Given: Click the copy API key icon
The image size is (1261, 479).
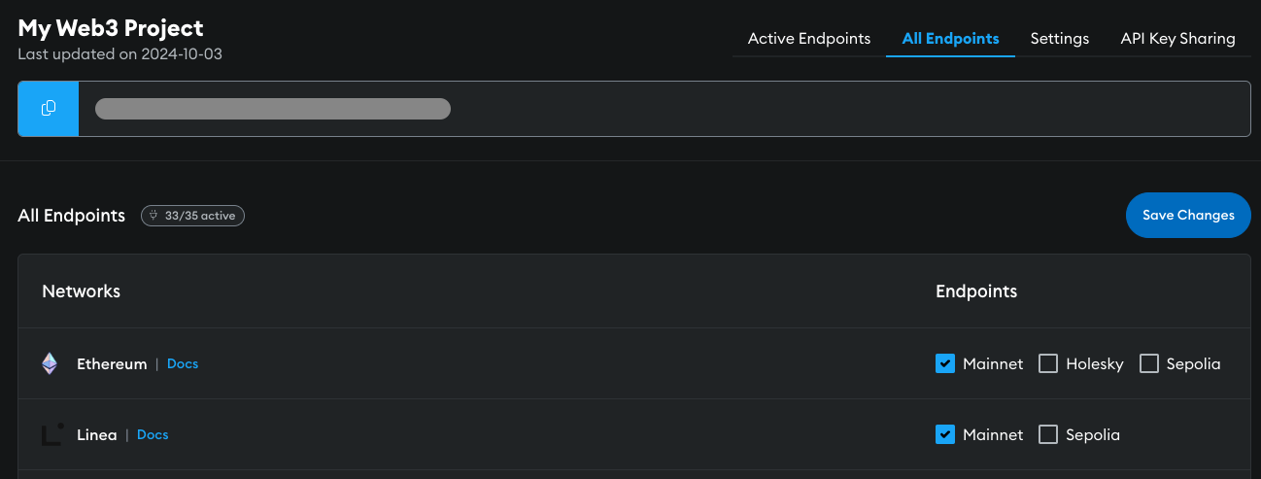Looking at the screenshot, I should pyautogui.click(x=49, y=109).
